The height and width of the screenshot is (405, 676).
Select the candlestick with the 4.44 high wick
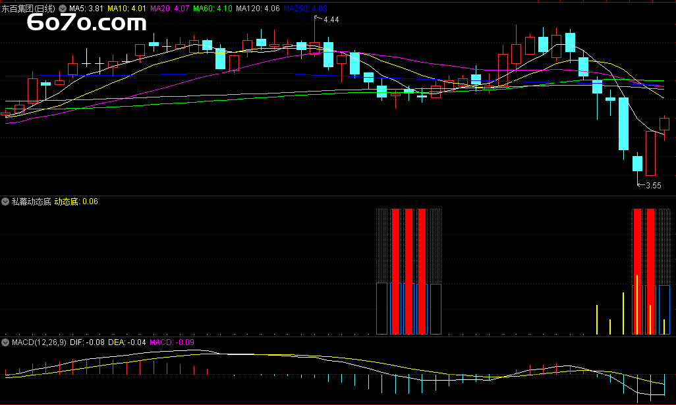click(315, 47)
